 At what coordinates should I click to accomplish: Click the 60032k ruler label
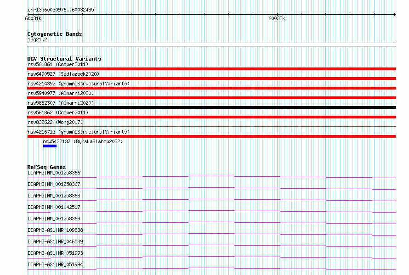pyautogui.click(x=277, y=18)
